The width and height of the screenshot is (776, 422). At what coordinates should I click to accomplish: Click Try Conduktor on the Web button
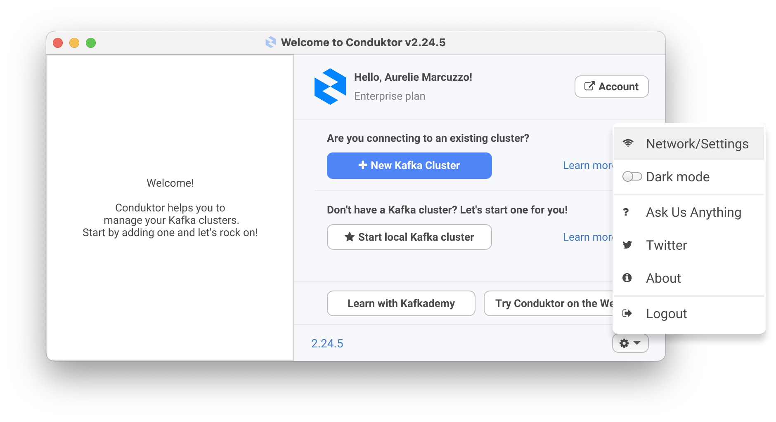tap(549, 303)
